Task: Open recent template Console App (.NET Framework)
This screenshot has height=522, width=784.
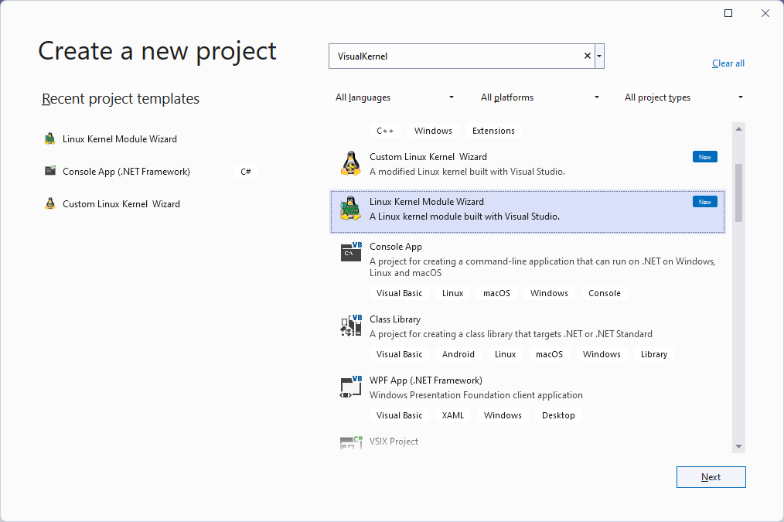Action: click(x=126, y=172)
